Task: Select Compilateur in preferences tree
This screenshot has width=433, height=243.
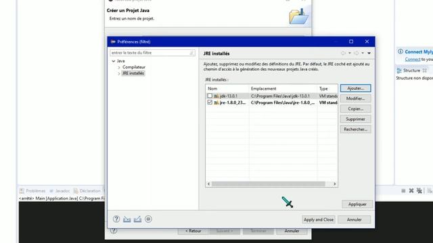Action: pos(134,67)
